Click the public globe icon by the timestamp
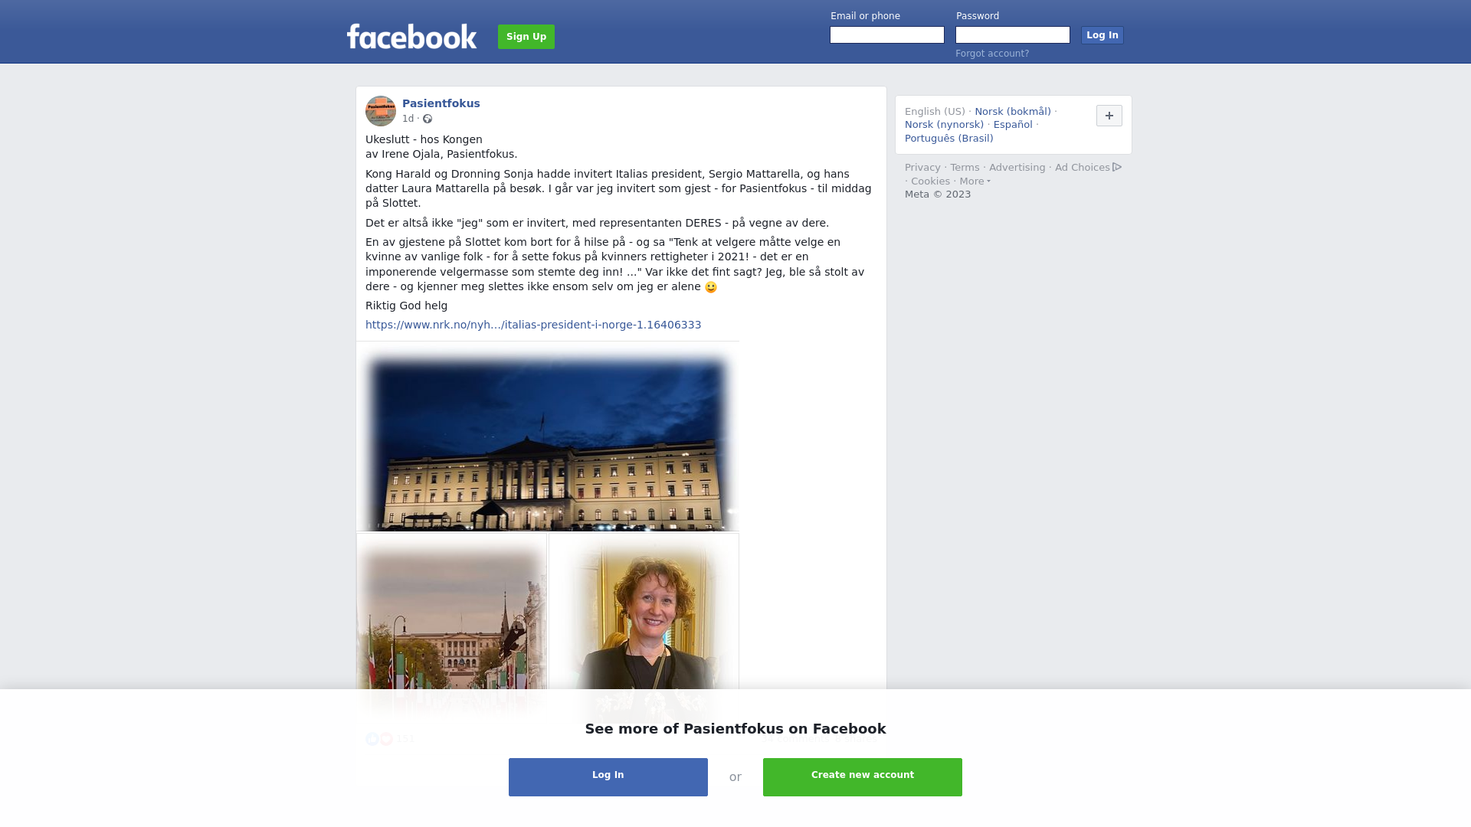Viewport: 1471px width, 827px height. click(x=428, y=119)
